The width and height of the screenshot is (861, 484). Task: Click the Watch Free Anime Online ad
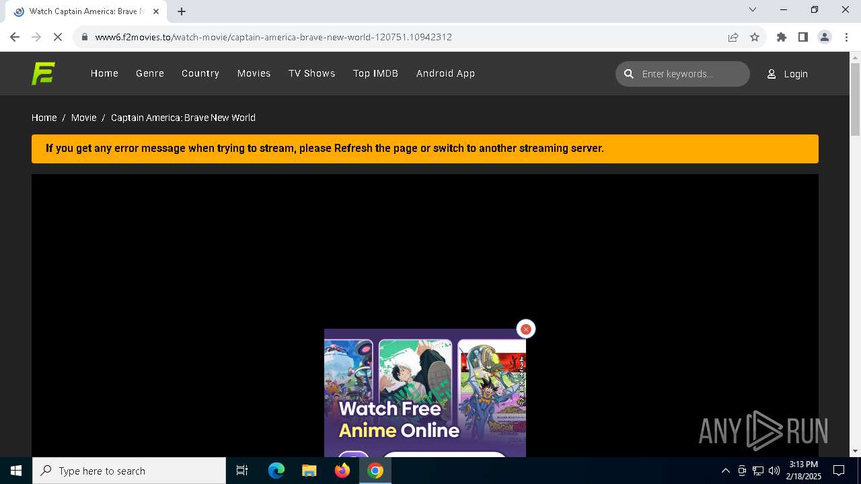[425, 393]
